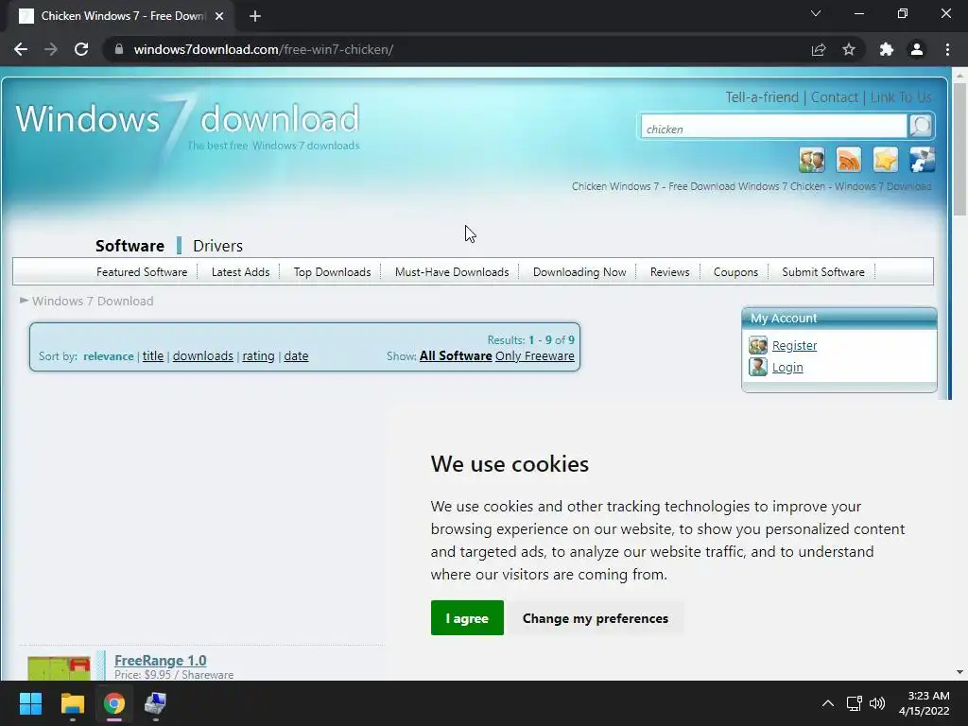Viewport: 968px width, 726px height.
Task: Click the Tell-a-friend link
Action: point(762,97)
